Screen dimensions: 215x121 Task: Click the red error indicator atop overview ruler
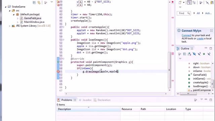coord(173,2)
